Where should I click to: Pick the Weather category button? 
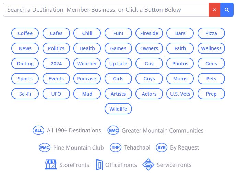pos(87,64)
